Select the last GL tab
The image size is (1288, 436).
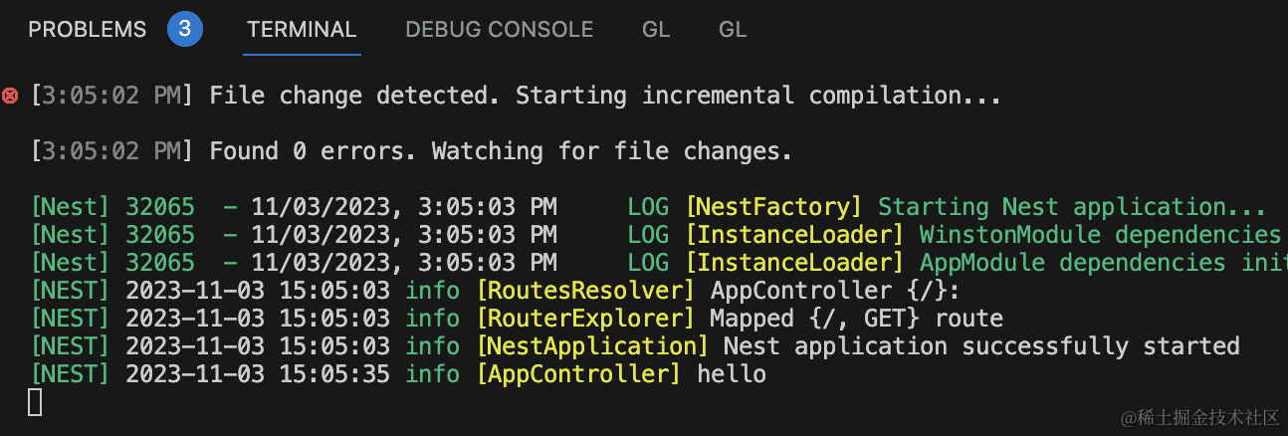point(733,30)
